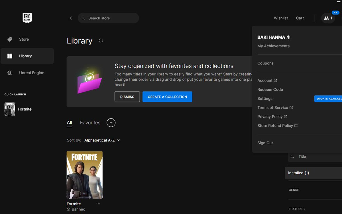Open Store Refund Policy link
342x214 pixels.
277,126
